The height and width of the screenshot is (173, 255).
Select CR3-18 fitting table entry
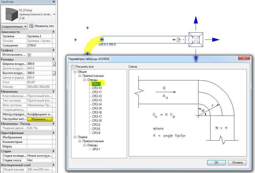coord(97,121)
